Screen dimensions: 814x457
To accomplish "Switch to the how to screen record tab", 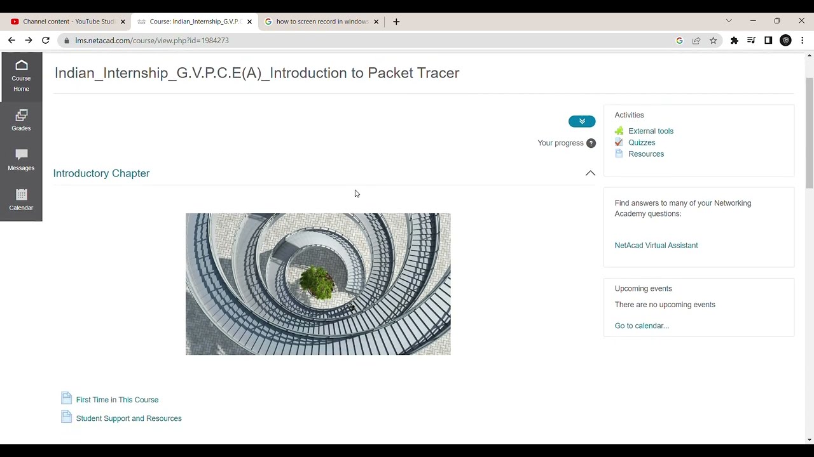I will point(322,22).
